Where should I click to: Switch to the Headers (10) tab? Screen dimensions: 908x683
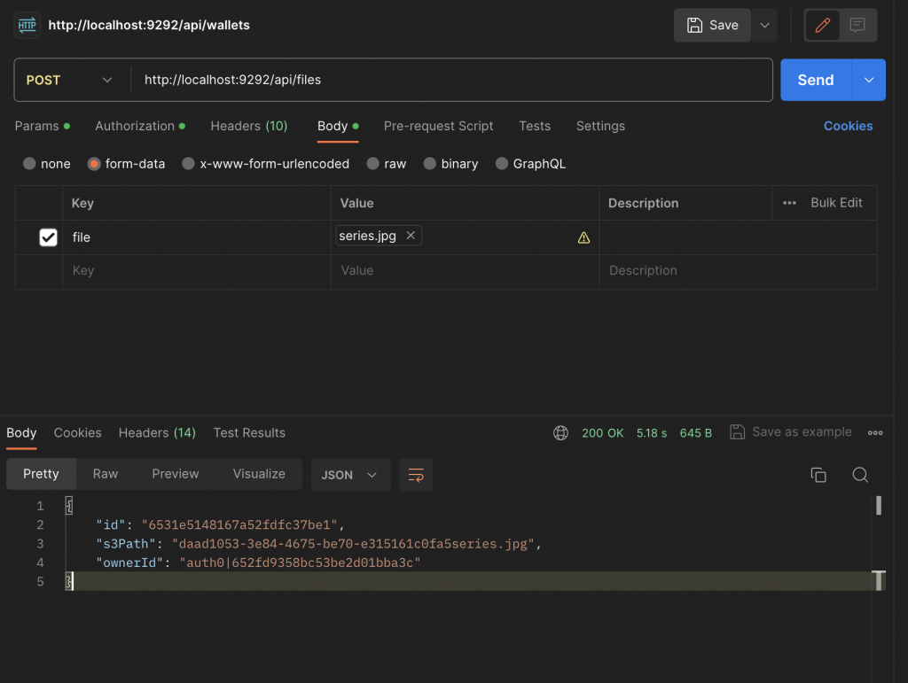pos(249,126)
